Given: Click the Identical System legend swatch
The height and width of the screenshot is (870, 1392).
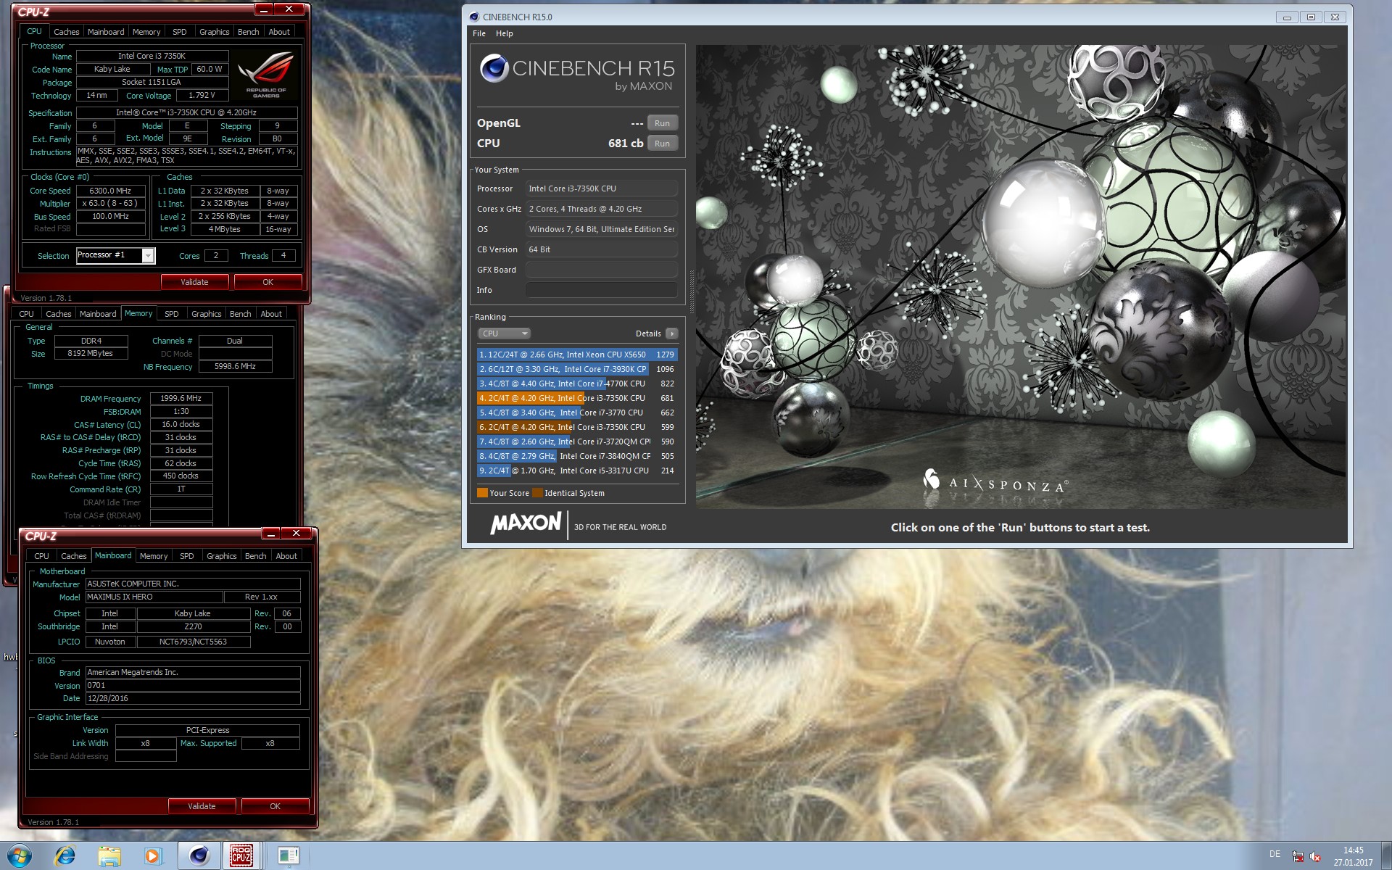Looking at the screenshot, I should pos(537,493).
